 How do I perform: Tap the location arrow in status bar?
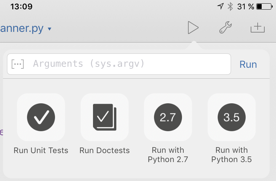coord(220,6)
